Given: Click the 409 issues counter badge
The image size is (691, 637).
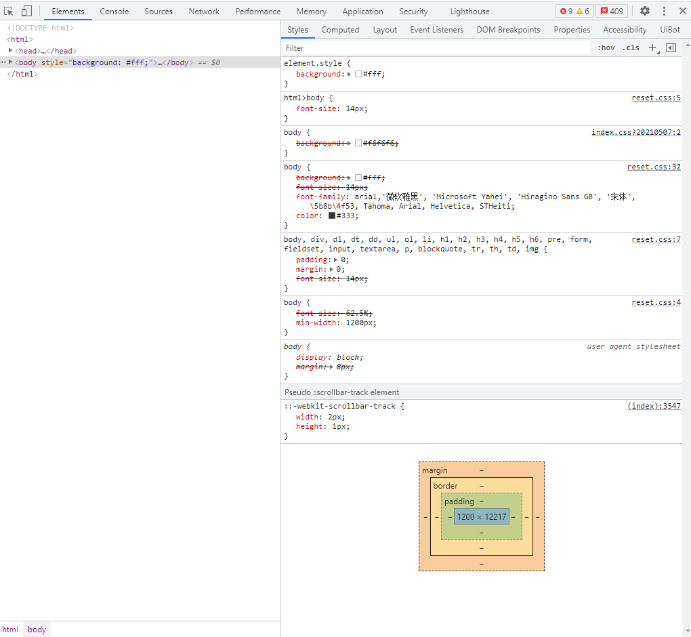Looking at the screenshot, I should click(612, 11).
